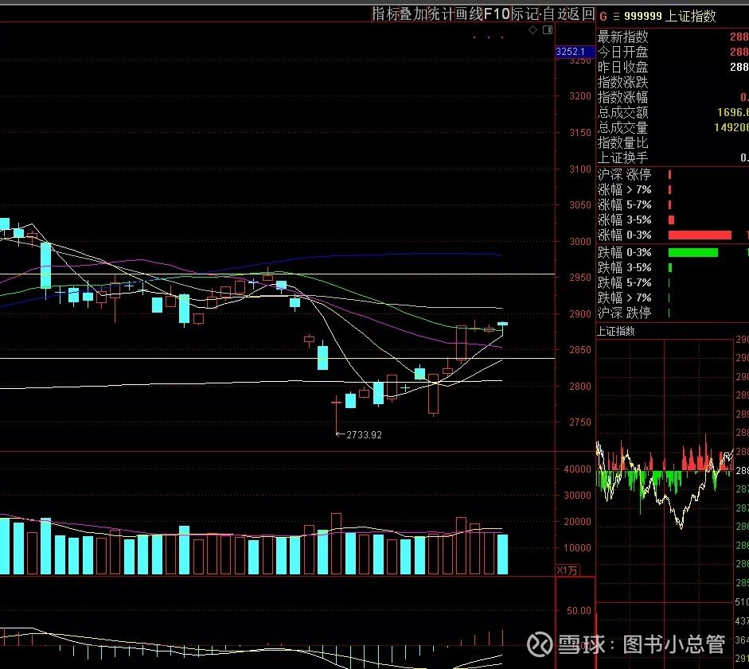Toggle the side panel layout icon

click(548, 30)
